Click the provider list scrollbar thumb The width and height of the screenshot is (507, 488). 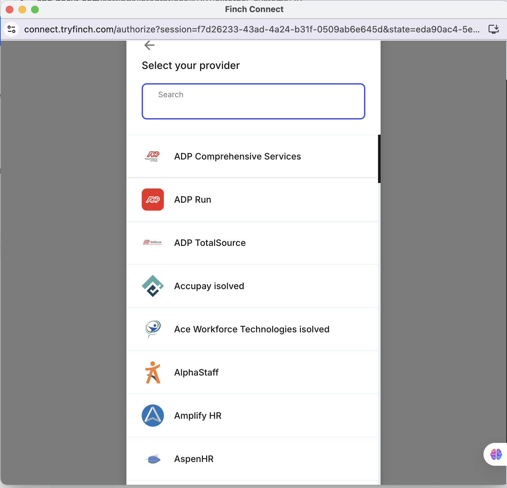click(x=379, y=159)
